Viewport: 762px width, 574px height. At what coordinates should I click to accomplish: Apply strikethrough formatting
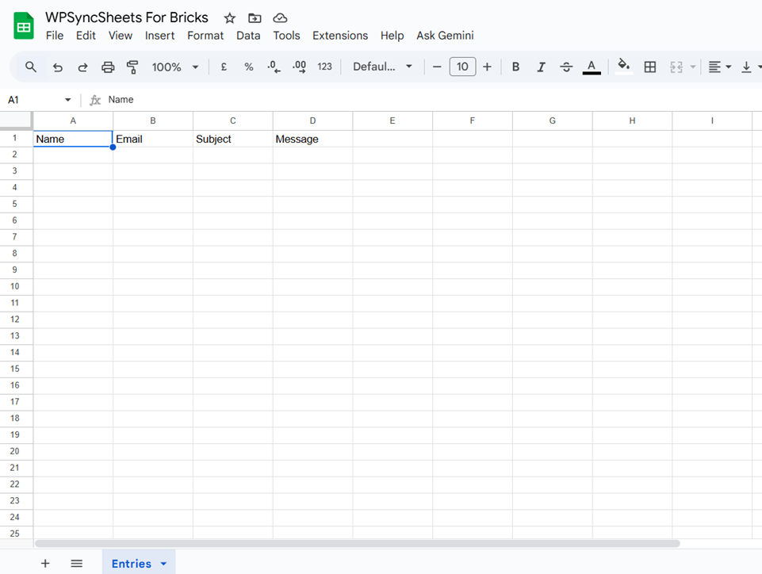566,67
